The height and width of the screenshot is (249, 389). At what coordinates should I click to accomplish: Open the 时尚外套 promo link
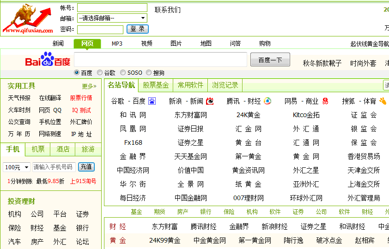(x=363, y=63)
